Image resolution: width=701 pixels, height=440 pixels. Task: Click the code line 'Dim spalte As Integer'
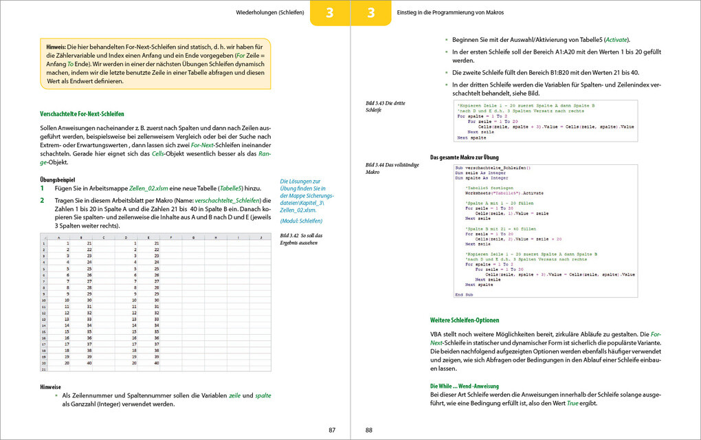point(482,178)
